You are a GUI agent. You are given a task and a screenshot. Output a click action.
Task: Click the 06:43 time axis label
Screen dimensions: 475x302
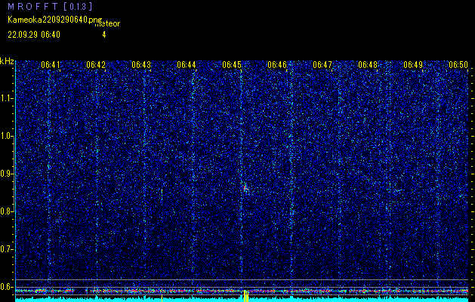pyautogui.click(x=141, y=64)
